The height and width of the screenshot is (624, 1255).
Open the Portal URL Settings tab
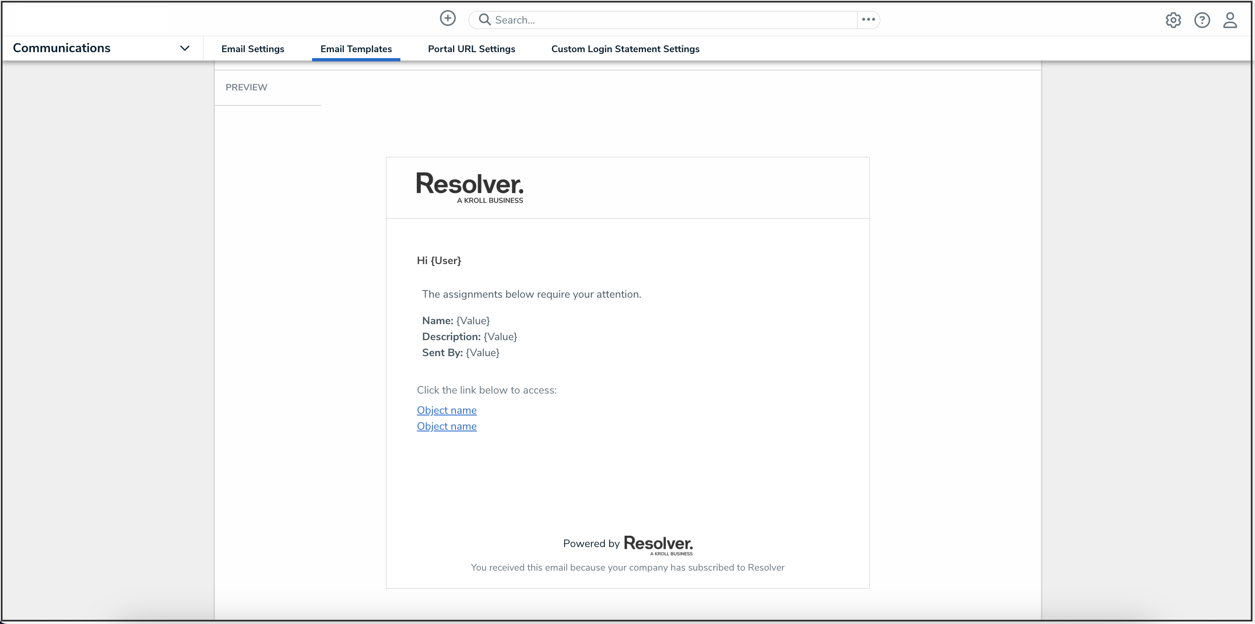pyautogui.click(x=471, y=49)
